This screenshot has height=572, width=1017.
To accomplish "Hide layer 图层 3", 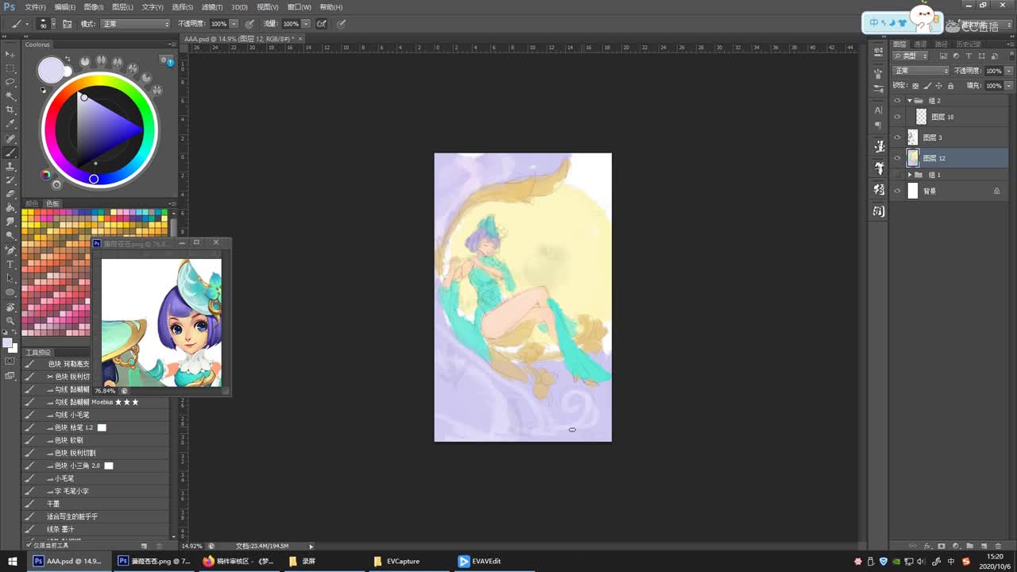I will (x=898, y=137).
